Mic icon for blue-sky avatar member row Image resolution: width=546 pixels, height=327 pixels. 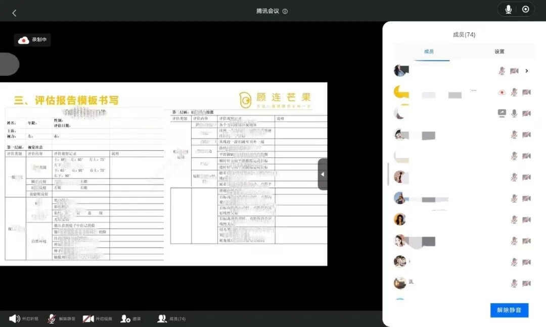[x=514, y=198]
